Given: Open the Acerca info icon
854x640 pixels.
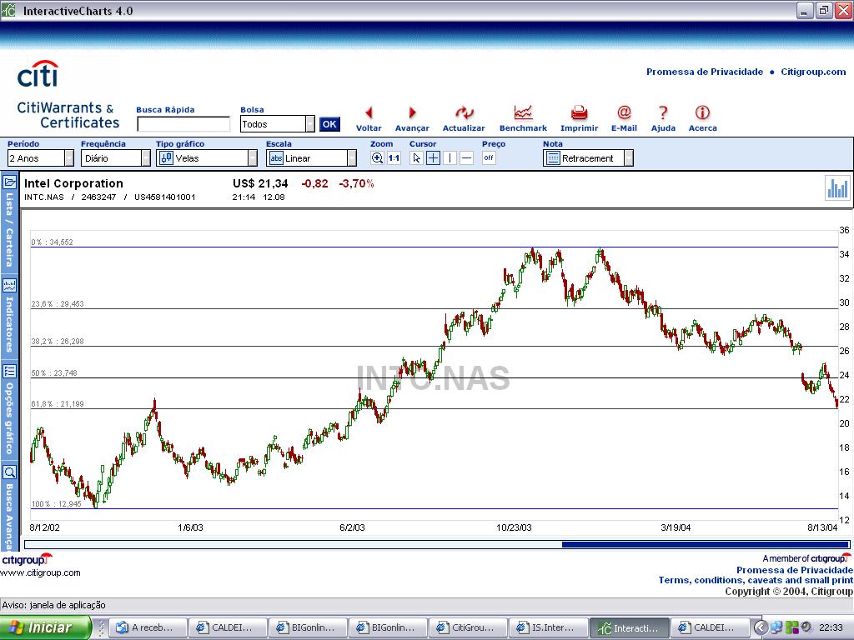Looking at the screenshot, I should click(x=702, y=113).
